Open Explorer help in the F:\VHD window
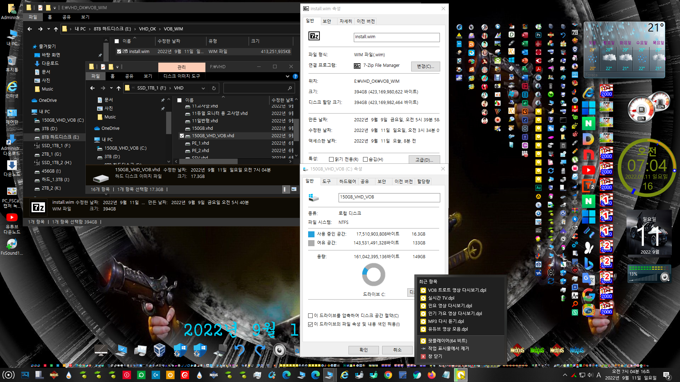This screenshot has height=382, width=680. [295, 76]
